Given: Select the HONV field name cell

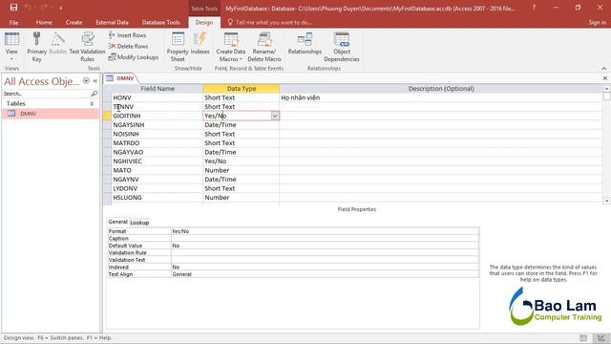Looking at the screenshot, I should tap(157, 97).
